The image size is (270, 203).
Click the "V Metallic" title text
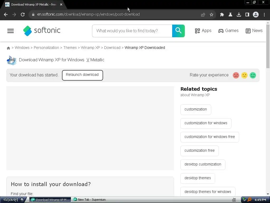point(95,60)
